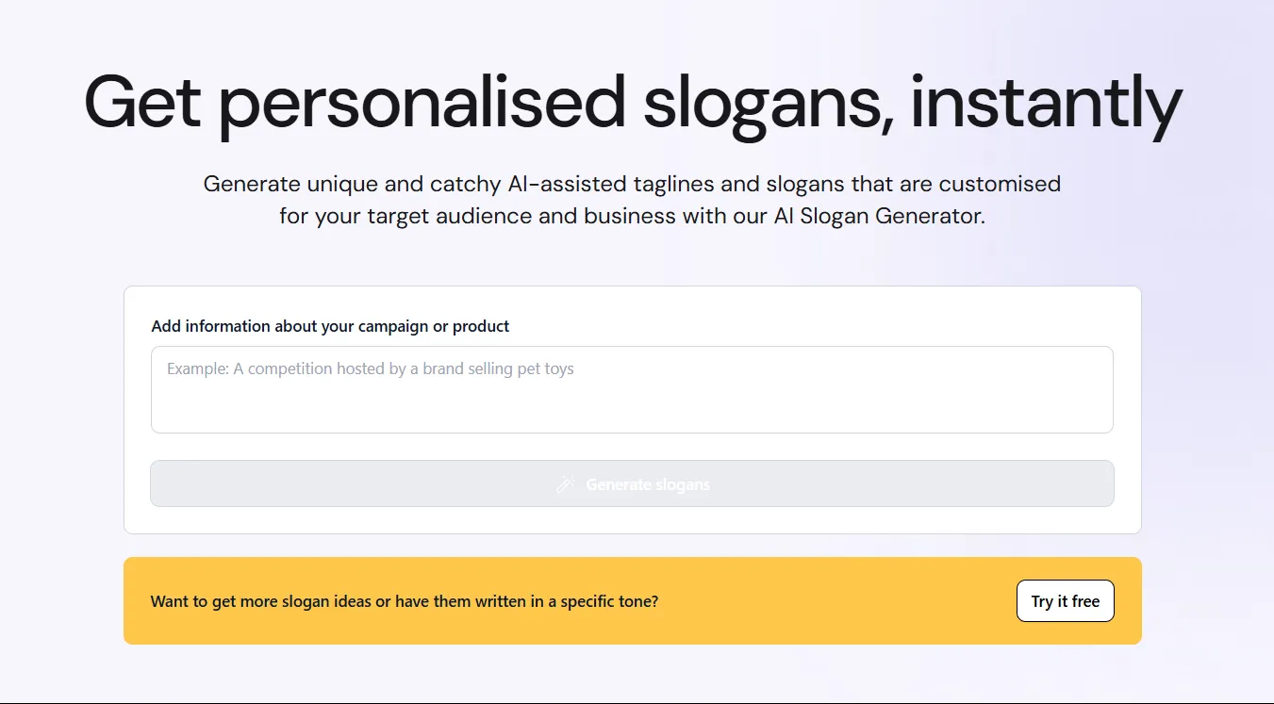Click the Generate slogans button
The width and height of the screenshot is (1274, 704).
pos(632,483)
